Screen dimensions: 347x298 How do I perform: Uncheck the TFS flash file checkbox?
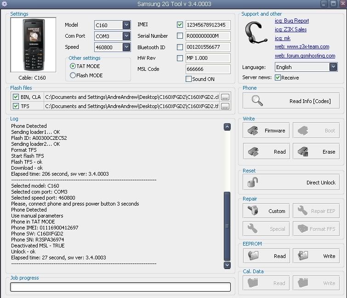coord(16,106)
